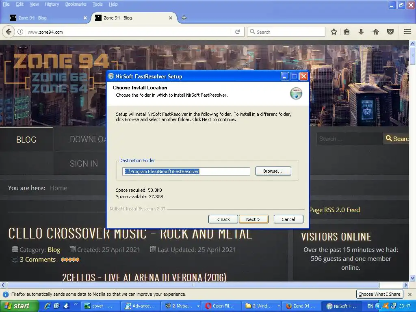Screen dimensions: 416x312
Task: Click the Home breadcrumb link
Action: pyautogui.click(x=58, y=188)
